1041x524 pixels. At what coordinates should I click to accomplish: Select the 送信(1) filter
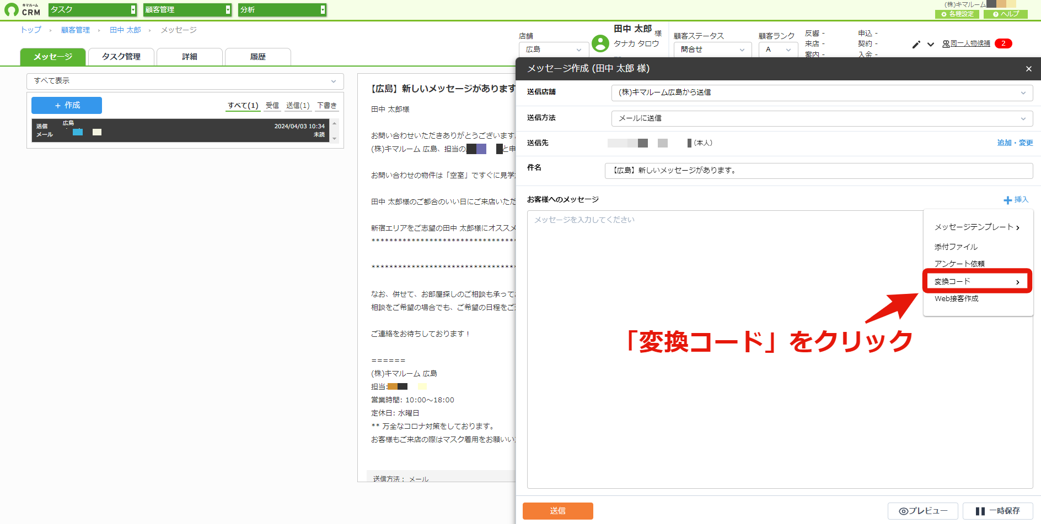point(298,106)
